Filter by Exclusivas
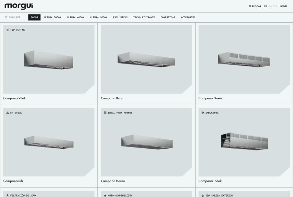The image size is (293, 197). click(120, 17)
